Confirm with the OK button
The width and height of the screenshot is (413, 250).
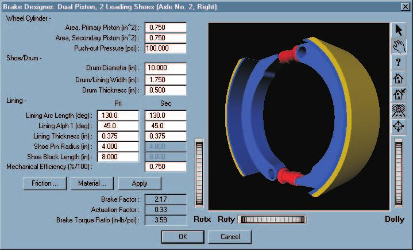[x=183, y=237]
